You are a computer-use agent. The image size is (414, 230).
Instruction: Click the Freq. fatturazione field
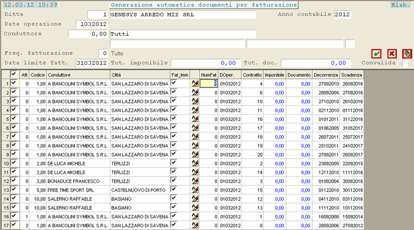tap(103, 53)
